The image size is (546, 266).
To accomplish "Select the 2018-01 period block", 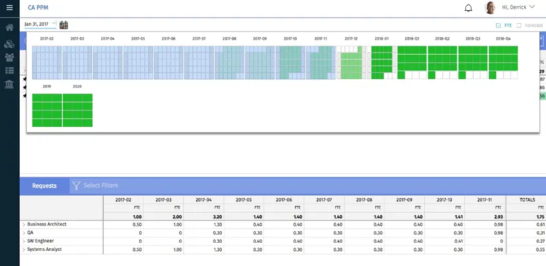I will pyautogui.click(x=382, y=62).
